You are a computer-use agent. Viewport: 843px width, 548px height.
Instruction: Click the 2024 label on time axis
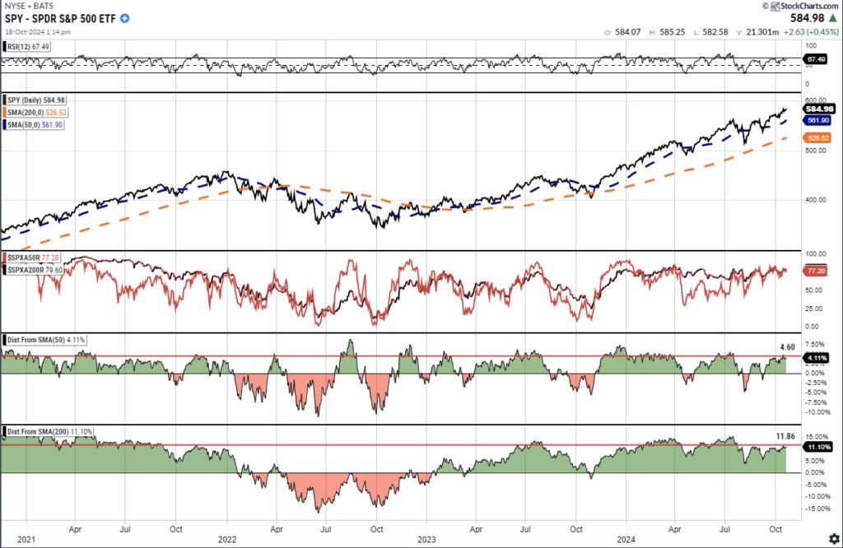(626, 539)
